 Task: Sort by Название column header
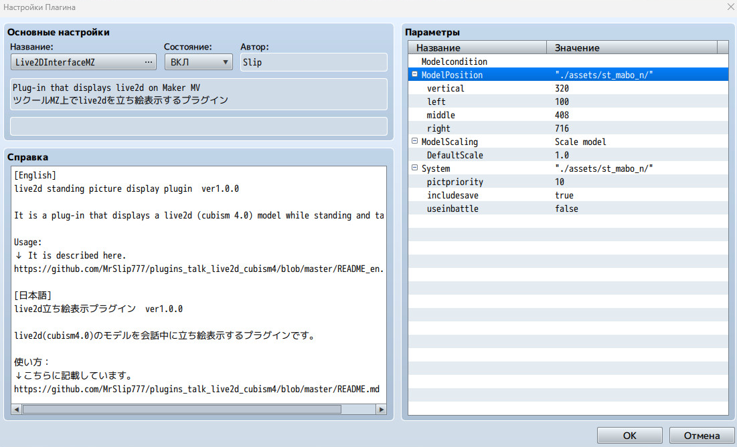pyautogui.click(x=477, y=47)
